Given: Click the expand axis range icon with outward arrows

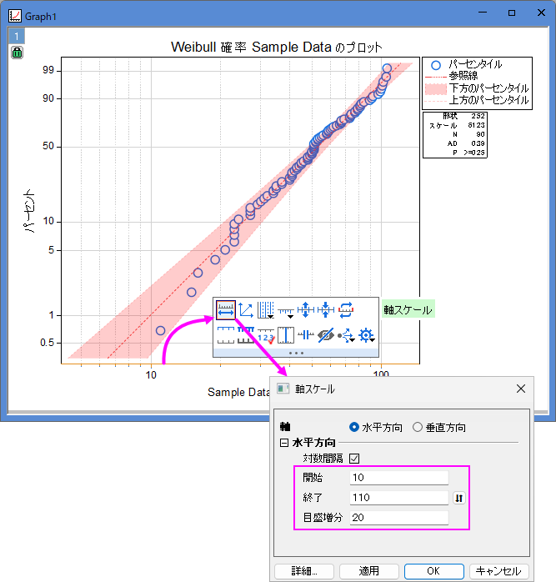Looking at the screenshot, I should (x=306, y=309).
